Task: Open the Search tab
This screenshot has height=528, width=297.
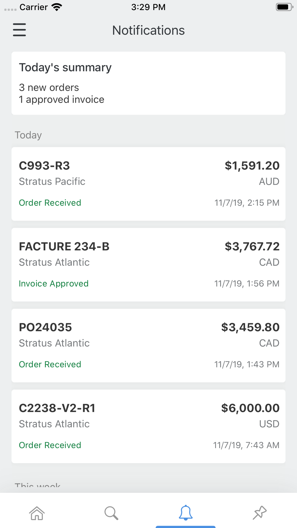Action: click(x=111, y=513)
